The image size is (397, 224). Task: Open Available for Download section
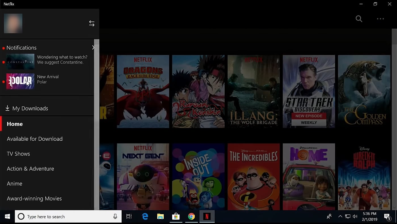35,139
